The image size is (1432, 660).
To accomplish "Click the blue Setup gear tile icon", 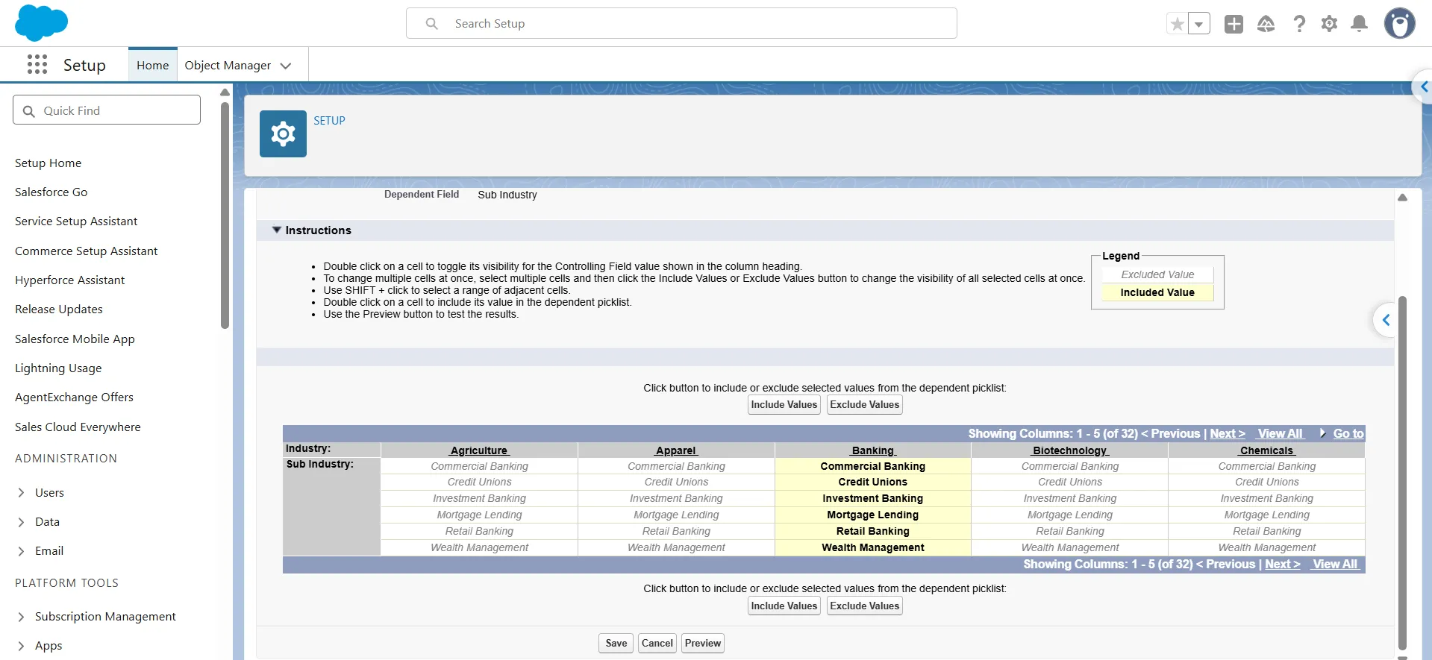I will [283, 133].
